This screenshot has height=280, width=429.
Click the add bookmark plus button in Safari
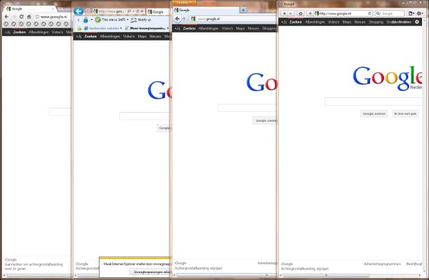click(x=310, y=13)
